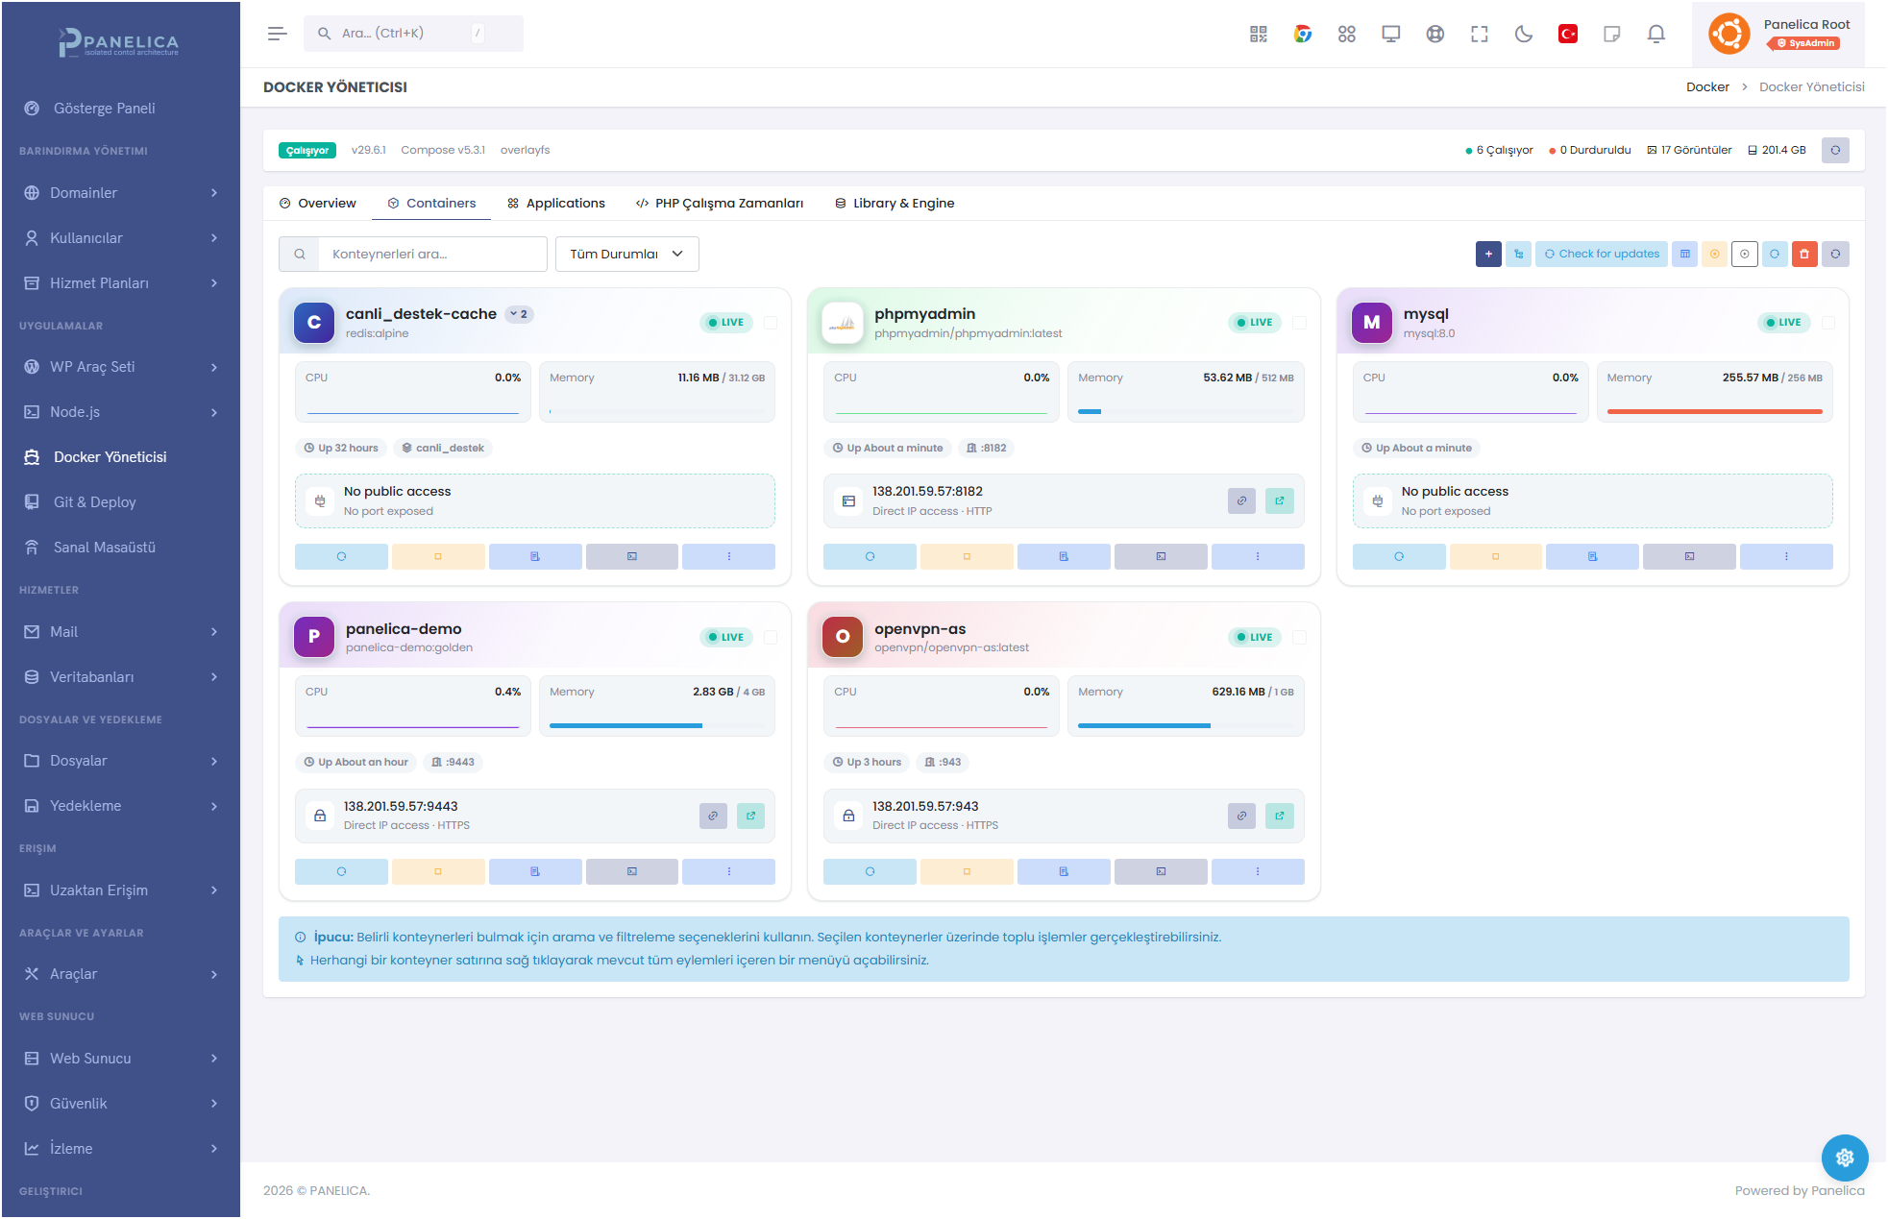Select the mysql container checkbox

click(1828, 323)
